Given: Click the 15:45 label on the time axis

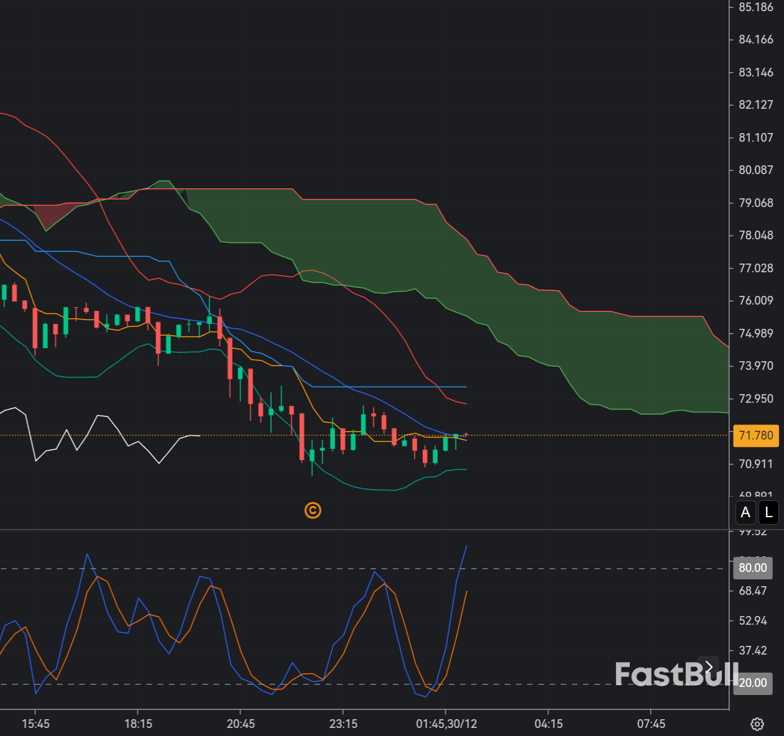Looking at the screenshot, I should tap(35, 724).
